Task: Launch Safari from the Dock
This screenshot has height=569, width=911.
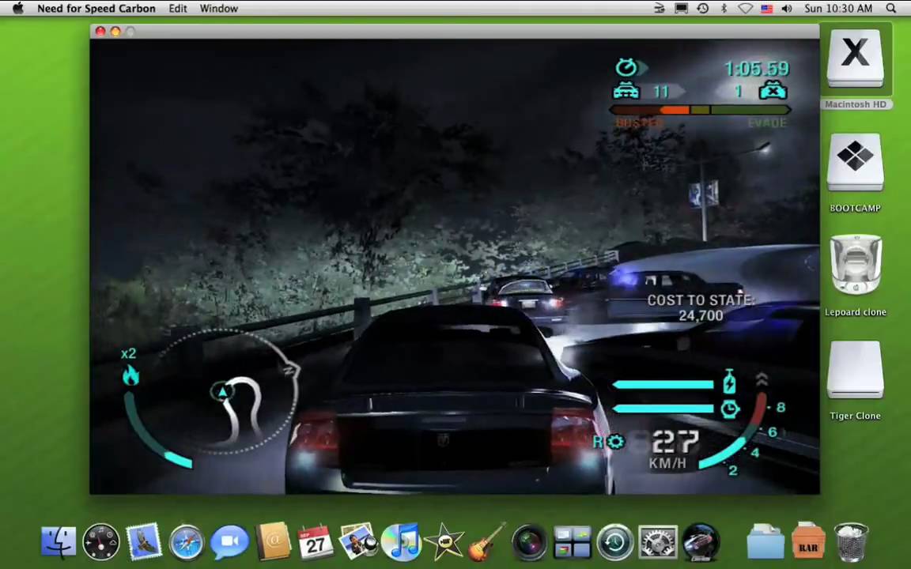Action: (187, 542)
